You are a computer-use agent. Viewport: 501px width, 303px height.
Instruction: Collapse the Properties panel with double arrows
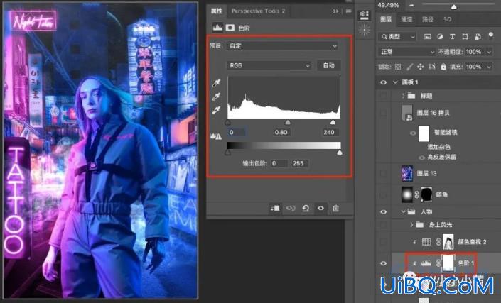[335, 11]
